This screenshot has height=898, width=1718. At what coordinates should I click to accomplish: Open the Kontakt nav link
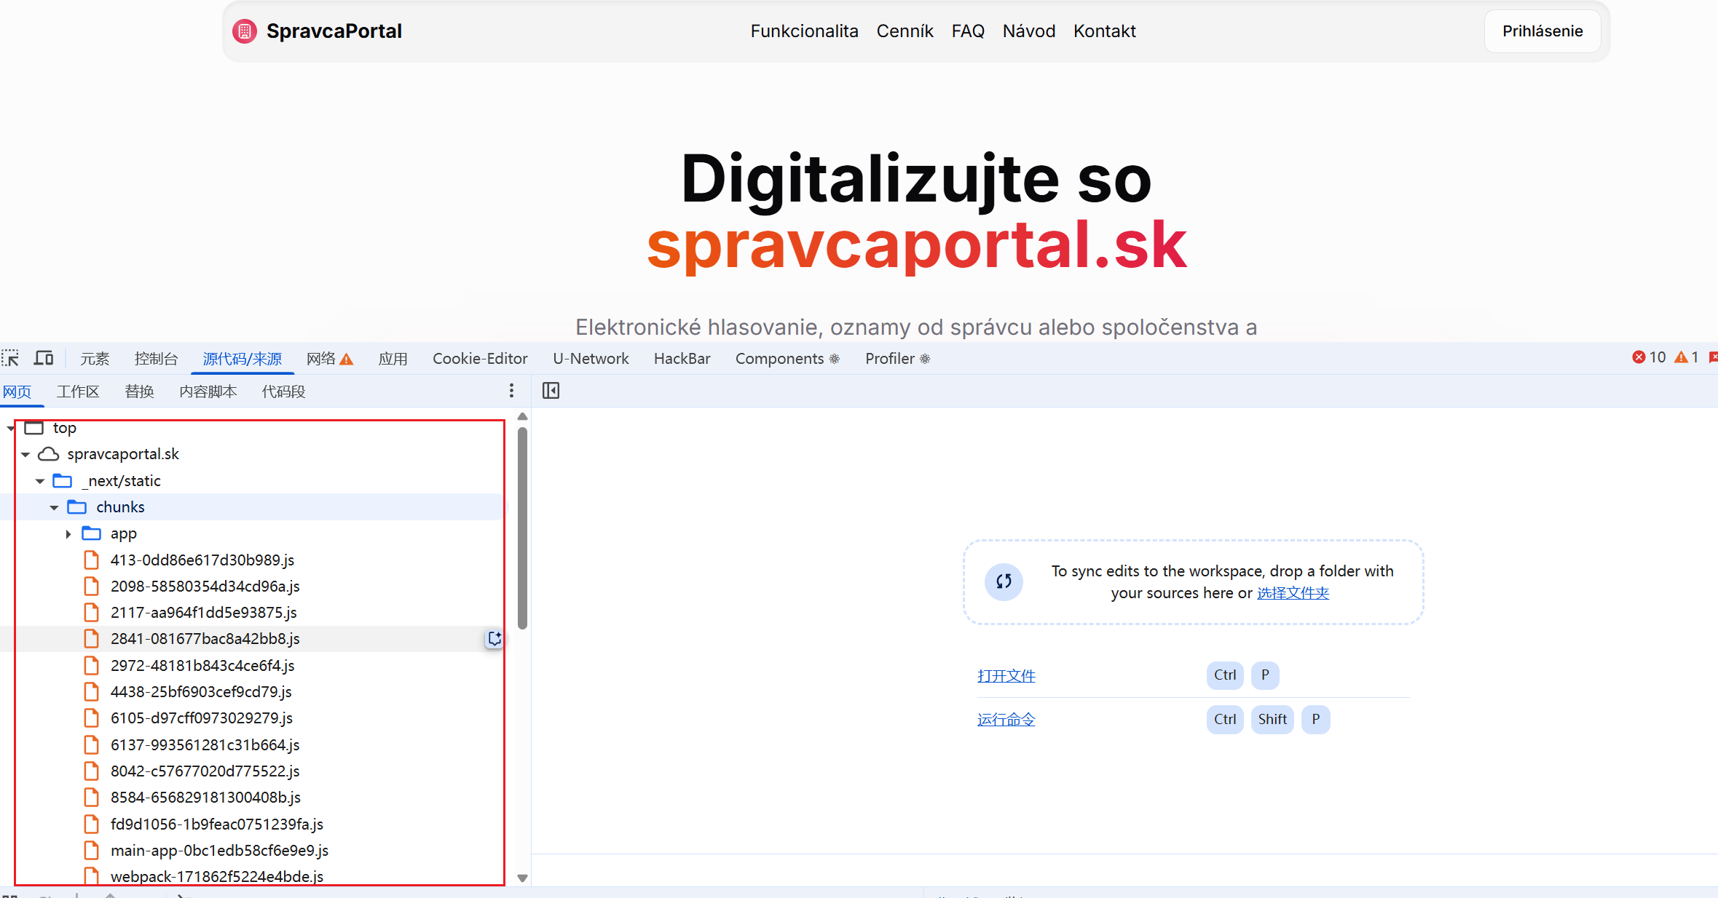[x=1104, y=31]
